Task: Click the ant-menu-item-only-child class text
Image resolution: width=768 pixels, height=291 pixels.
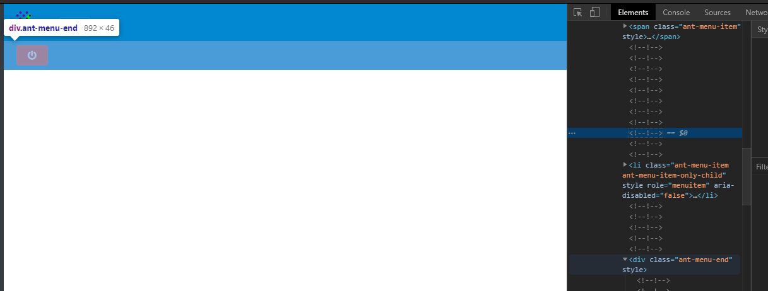Action: click(x=674, y=174)
